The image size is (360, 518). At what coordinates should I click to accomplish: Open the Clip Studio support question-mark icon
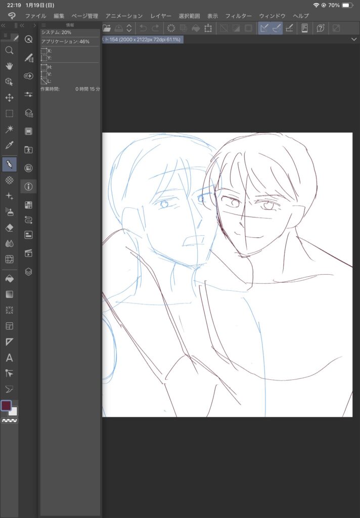321,28
